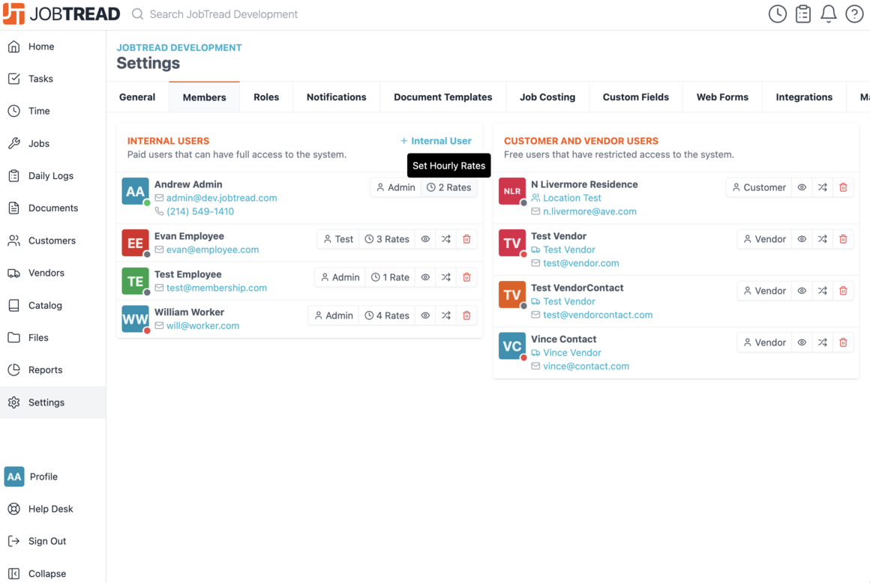Open the clipboard tasks icon in header
870x583 pixels.
(802, 13)
